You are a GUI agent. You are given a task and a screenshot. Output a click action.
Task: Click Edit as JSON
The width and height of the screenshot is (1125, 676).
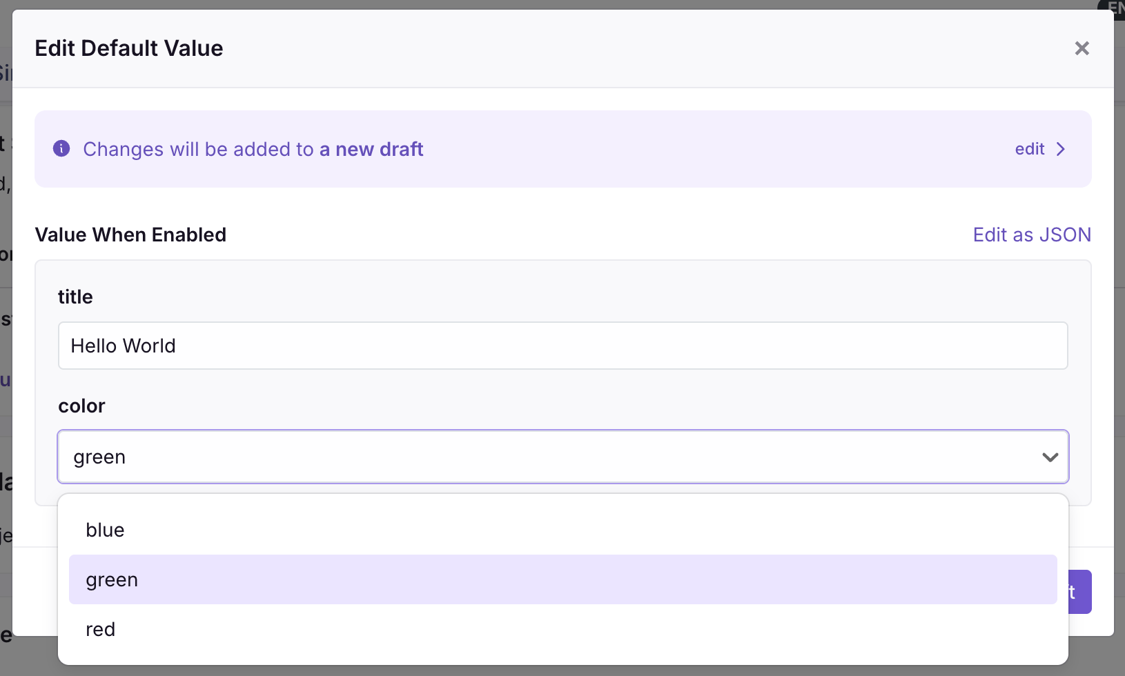pos(1031,235)
